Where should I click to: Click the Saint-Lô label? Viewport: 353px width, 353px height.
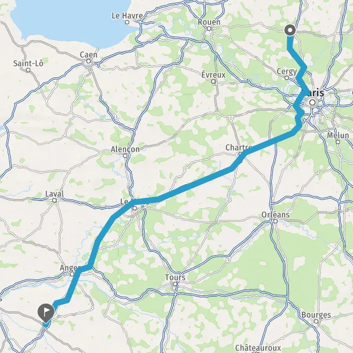coord(28,64)
